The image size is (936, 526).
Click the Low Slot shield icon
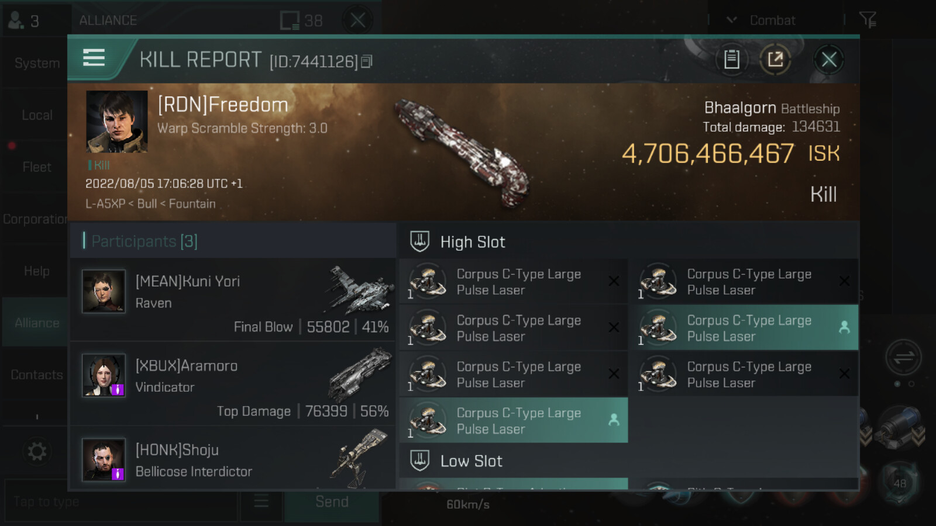pos(419,461)
